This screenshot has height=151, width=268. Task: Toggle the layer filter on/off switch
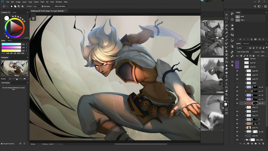[266, 48]
